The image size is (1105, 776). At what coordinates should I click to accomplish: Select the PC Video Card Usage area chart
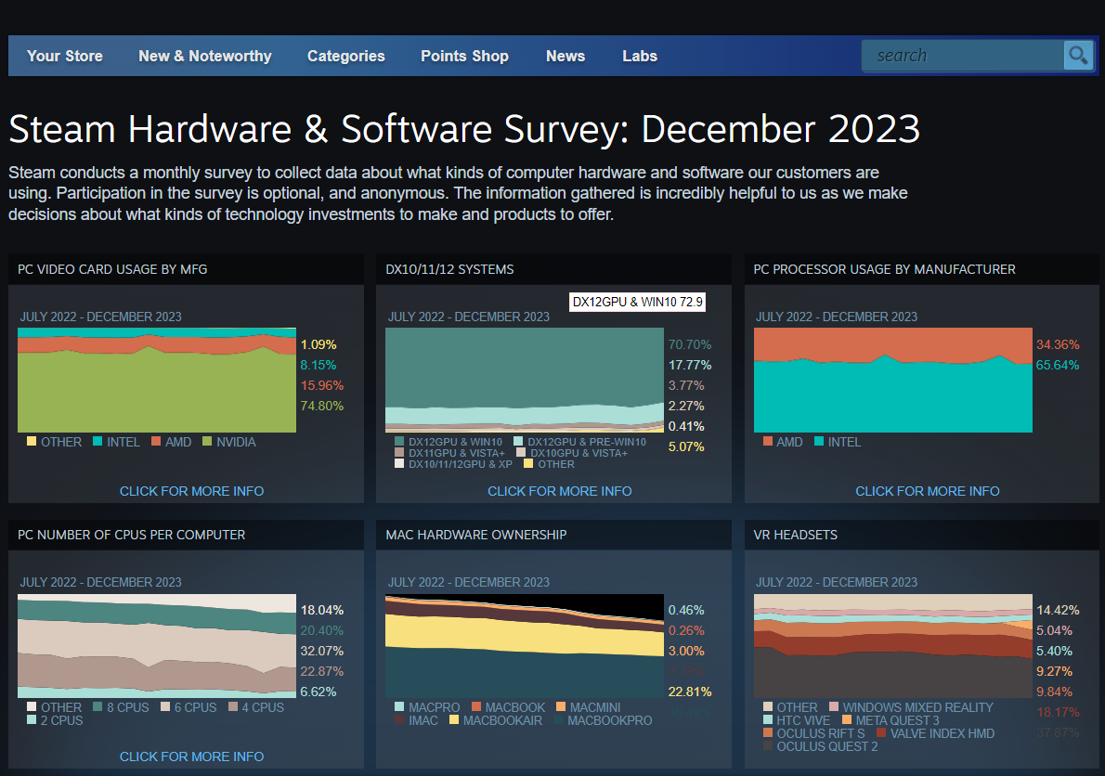tap(157, 381)
